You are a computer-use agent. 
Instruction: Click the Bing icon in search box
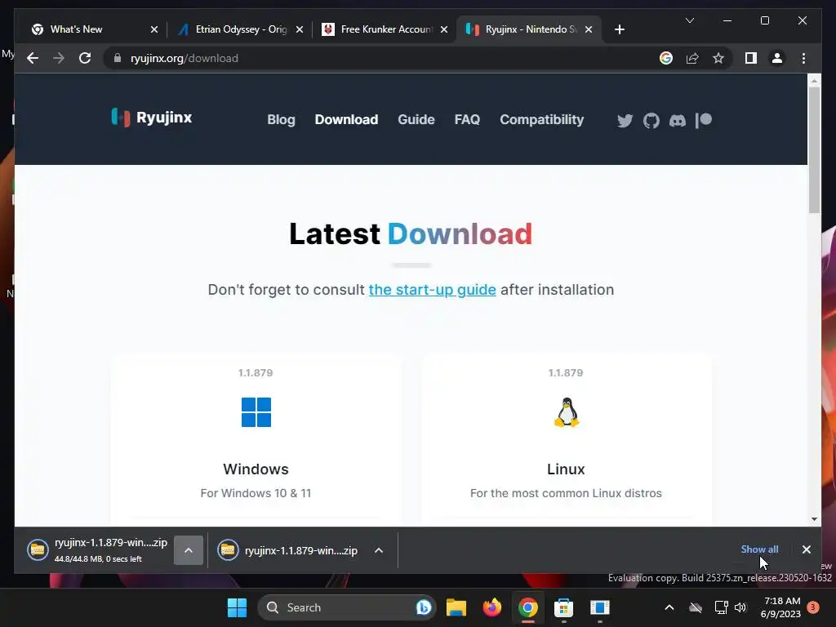point(424,607)
